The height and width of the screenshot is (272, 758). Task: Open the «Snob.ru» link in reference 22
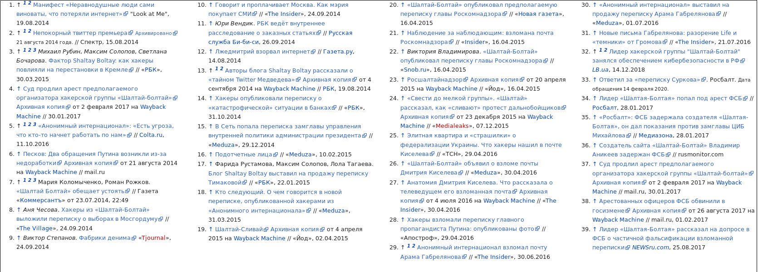coord(415,70)
